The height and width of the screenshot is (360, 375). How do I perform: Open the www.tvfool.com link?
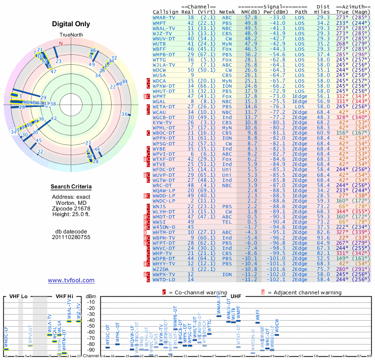[x=71, y=280]
